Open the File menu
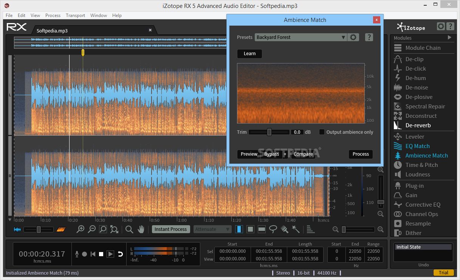The image size is (460, 280). tap(9, 15)
